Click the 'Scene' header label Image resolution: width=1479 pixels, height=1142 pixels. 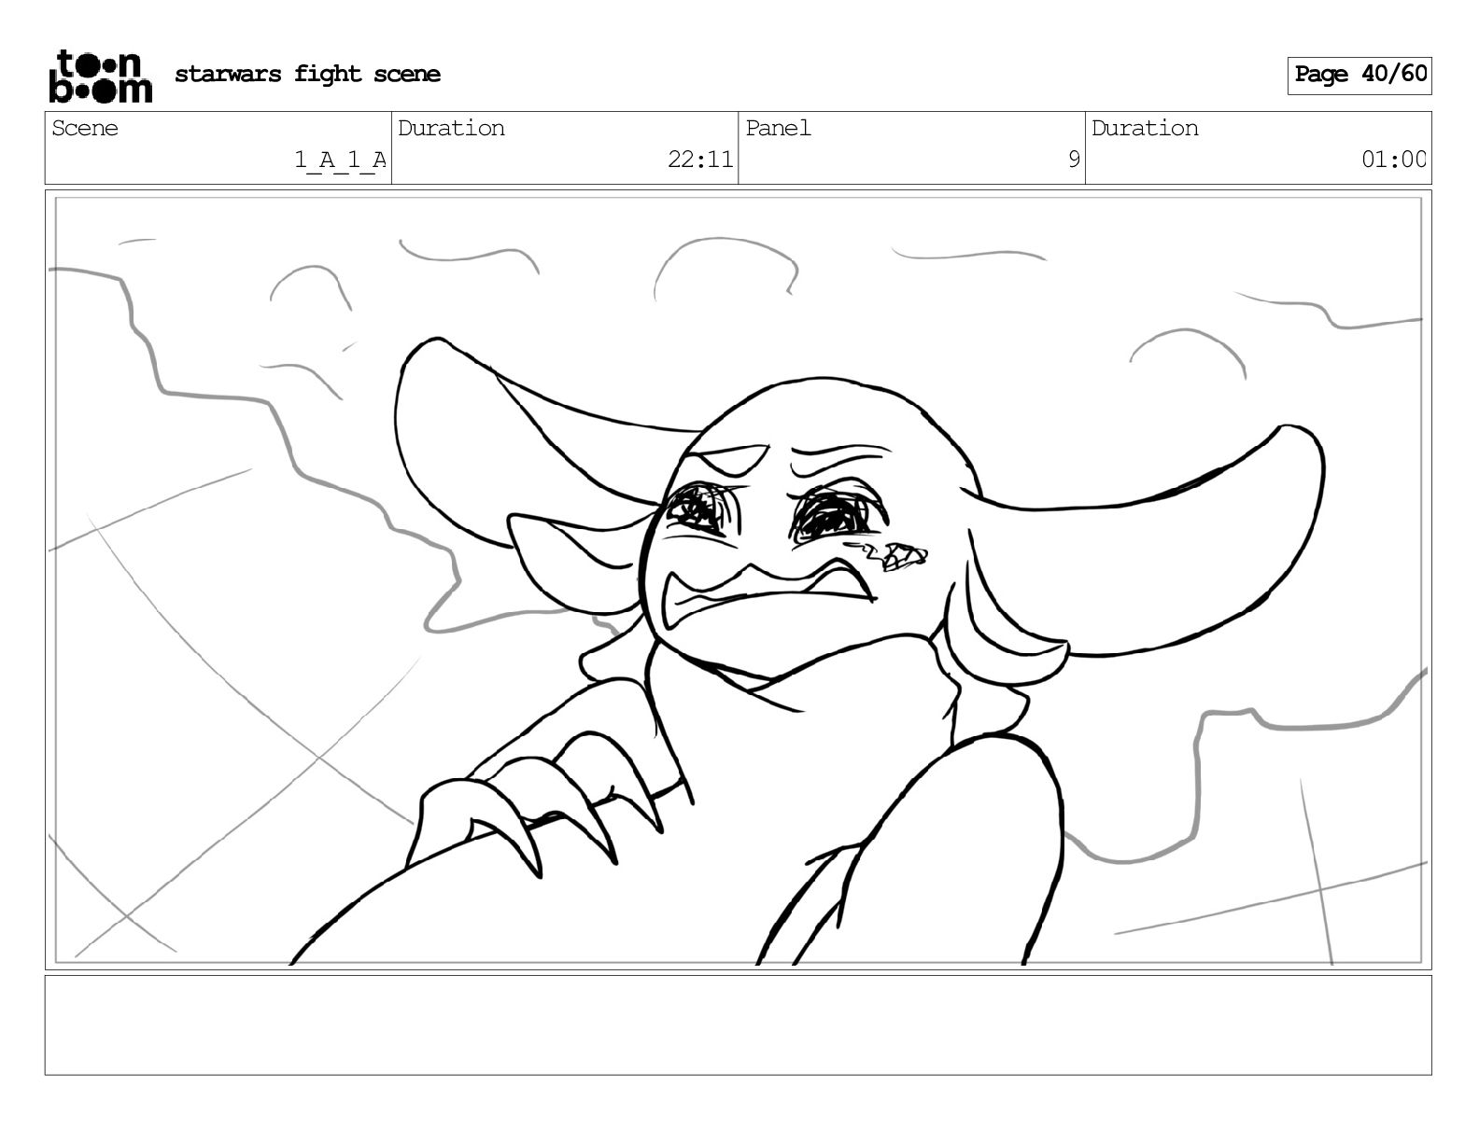(x=85, y=128)
